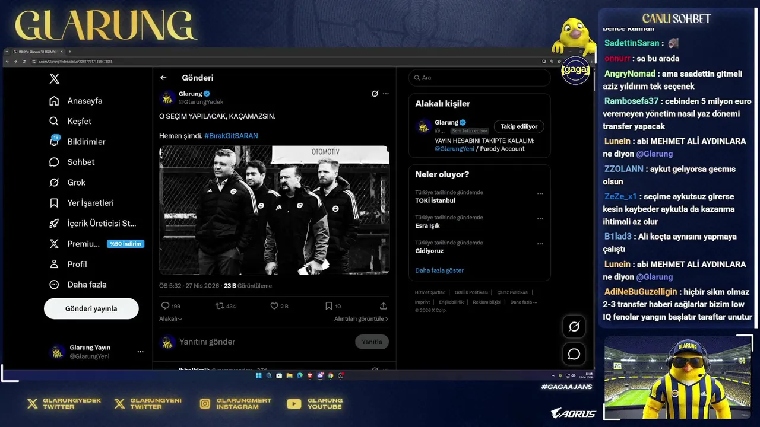Click the @GlarungYedek handle
Viewport: 760px width, 427px height.
pos(201,102)
